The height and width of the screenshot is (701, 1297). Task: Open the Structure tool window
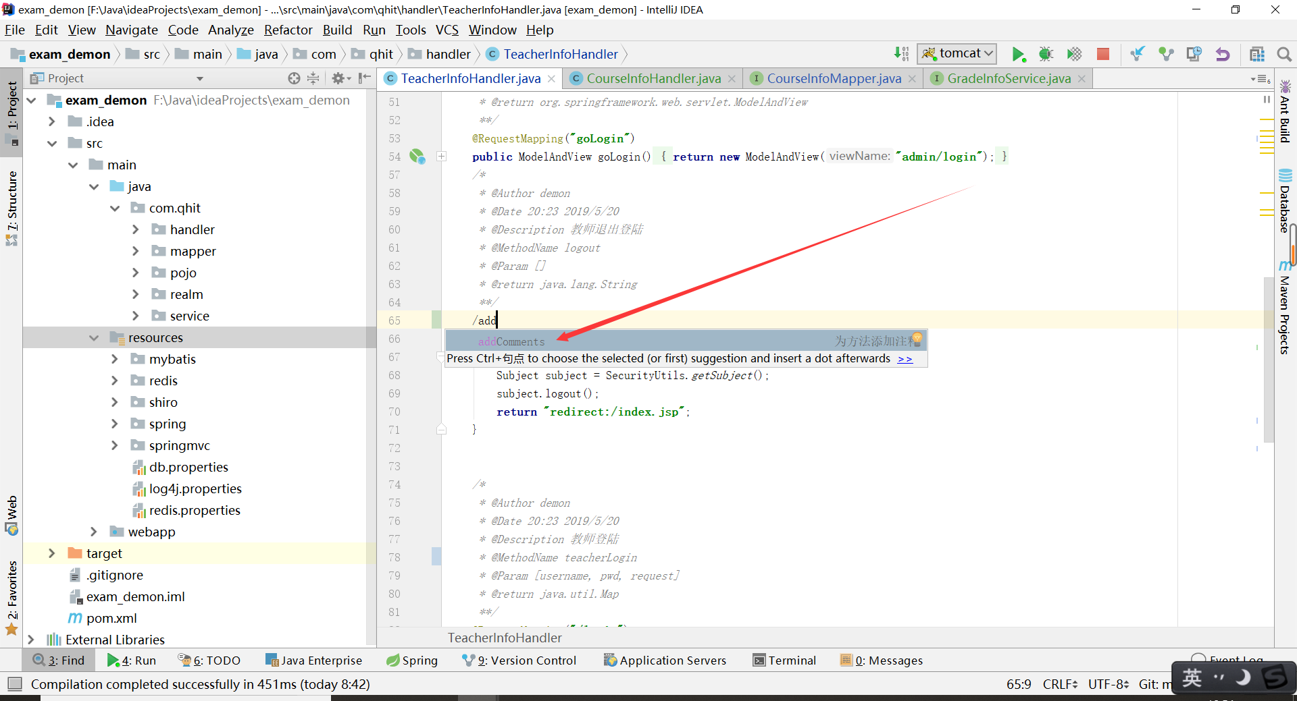pyautogui.click(x=11, y=208)
